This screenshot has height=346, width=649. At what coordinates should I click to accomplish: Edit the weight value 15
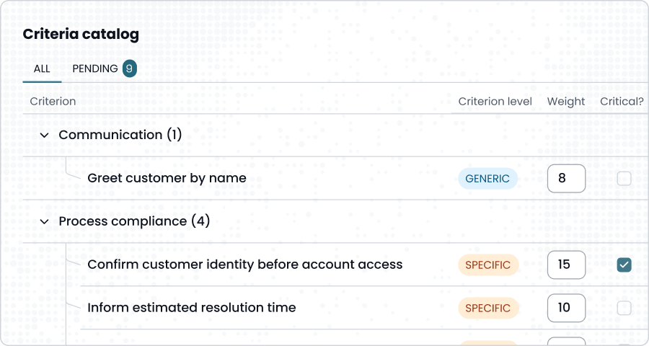click(x=565, y=265)
